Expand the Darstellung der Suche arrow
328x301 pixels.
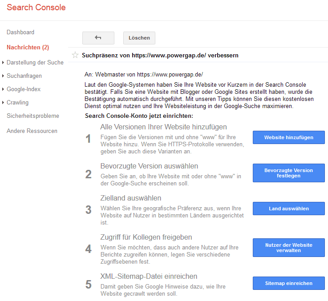click(3, 63)
